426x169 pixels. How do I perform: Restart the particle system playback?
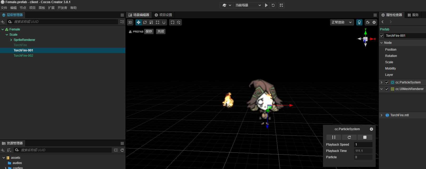tap(349, 137)
